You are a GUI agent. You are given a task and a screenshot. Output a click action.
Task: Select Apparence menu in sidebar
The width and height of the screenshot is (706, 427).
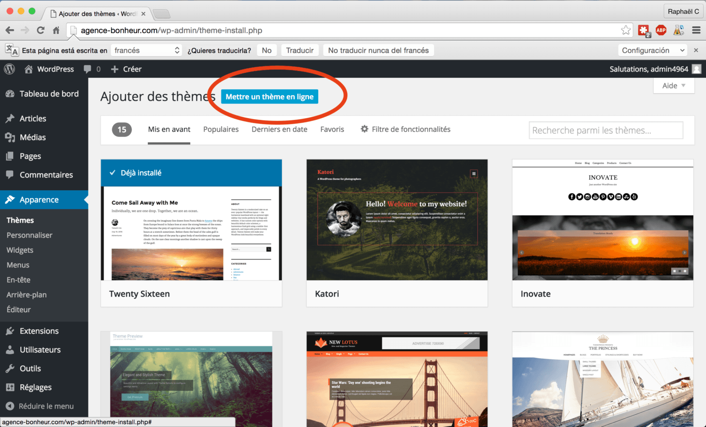[x=44, y=200]
